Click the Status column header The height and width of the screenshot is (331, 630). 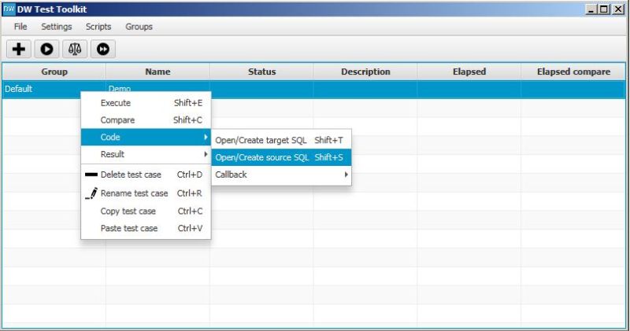point(261,72)
